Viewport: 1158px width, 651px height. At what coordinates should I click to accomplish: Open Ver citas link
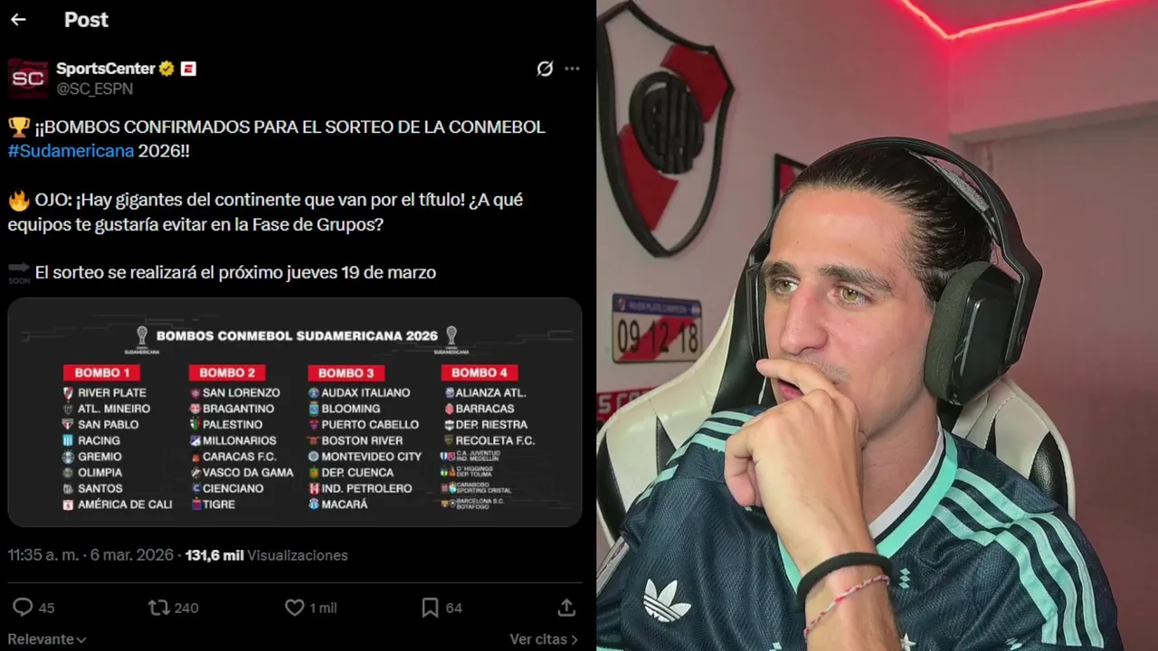point(543,639)
